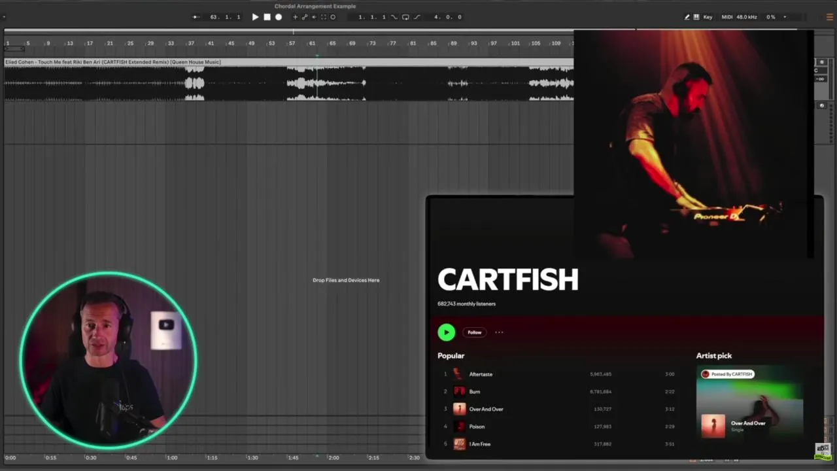Open the three-dot more options menu for CARTFISH
Screen dimensions: 837x471
pyautogui.click(x=499, y=332)
